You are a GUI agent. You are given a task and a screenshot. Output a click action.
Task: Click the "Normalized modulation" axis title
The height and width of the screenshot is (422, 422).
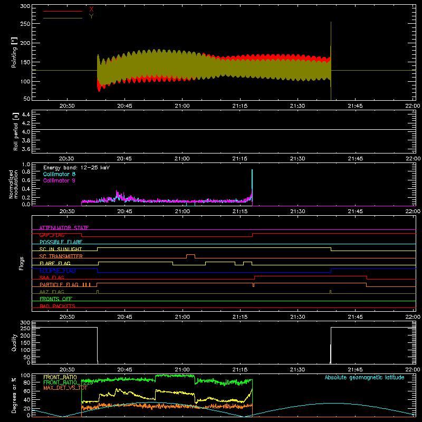click(13, 184)
